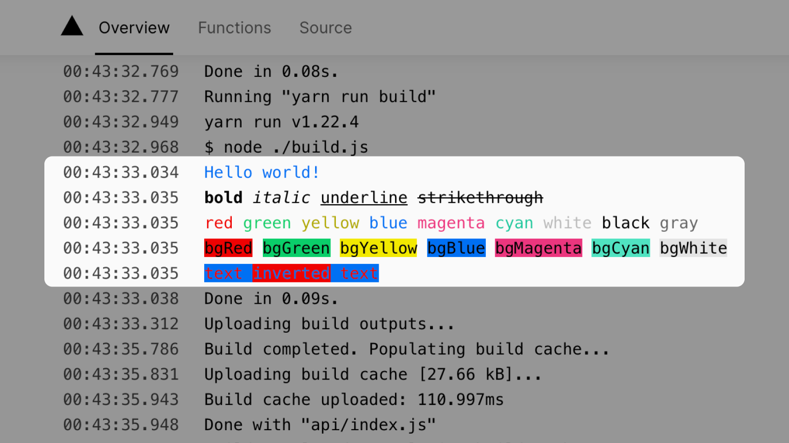Select the underline formatted text
The image size is (789, 443).
(363, 197)
